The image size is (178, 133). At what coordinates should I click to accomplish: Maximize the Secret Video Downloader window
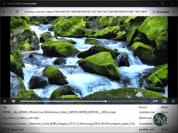[x=162, y=4]
